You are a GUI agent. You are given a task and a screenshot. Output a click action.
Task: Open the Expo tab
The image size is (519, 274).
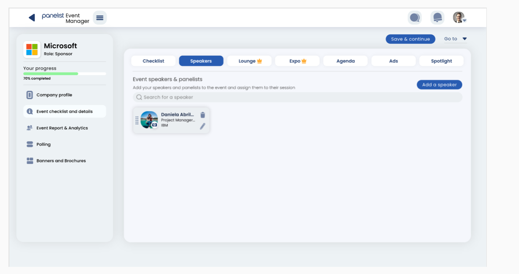tap(297, 61)
